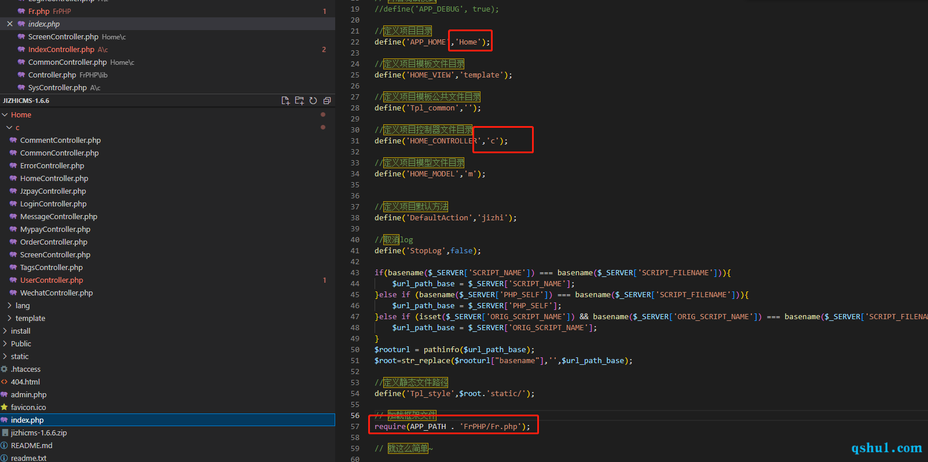Expand the Public folder
Viewport: 928px width, 462px height.
5,343
